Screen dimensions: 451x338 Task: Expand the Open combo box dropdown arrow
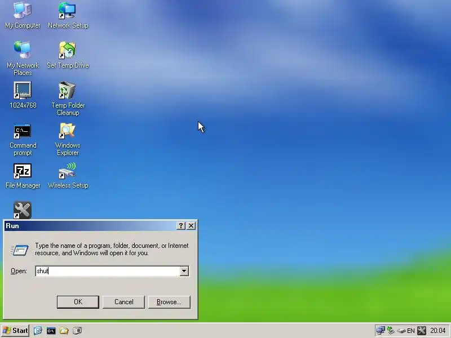pyautogui.click(x=184, y=271)
